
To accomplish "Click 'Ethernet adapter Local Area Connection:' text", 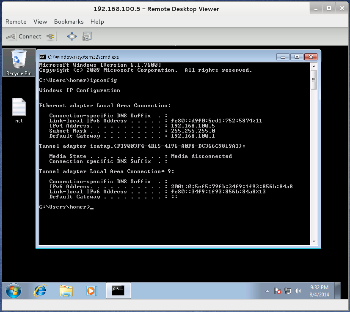I will click(x=105, y=106).
